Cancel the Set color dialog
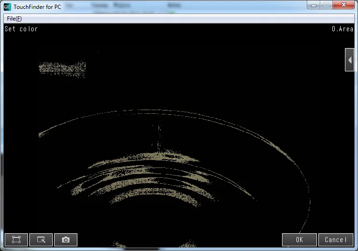358x251 pixels. click(x=336, y=240)
